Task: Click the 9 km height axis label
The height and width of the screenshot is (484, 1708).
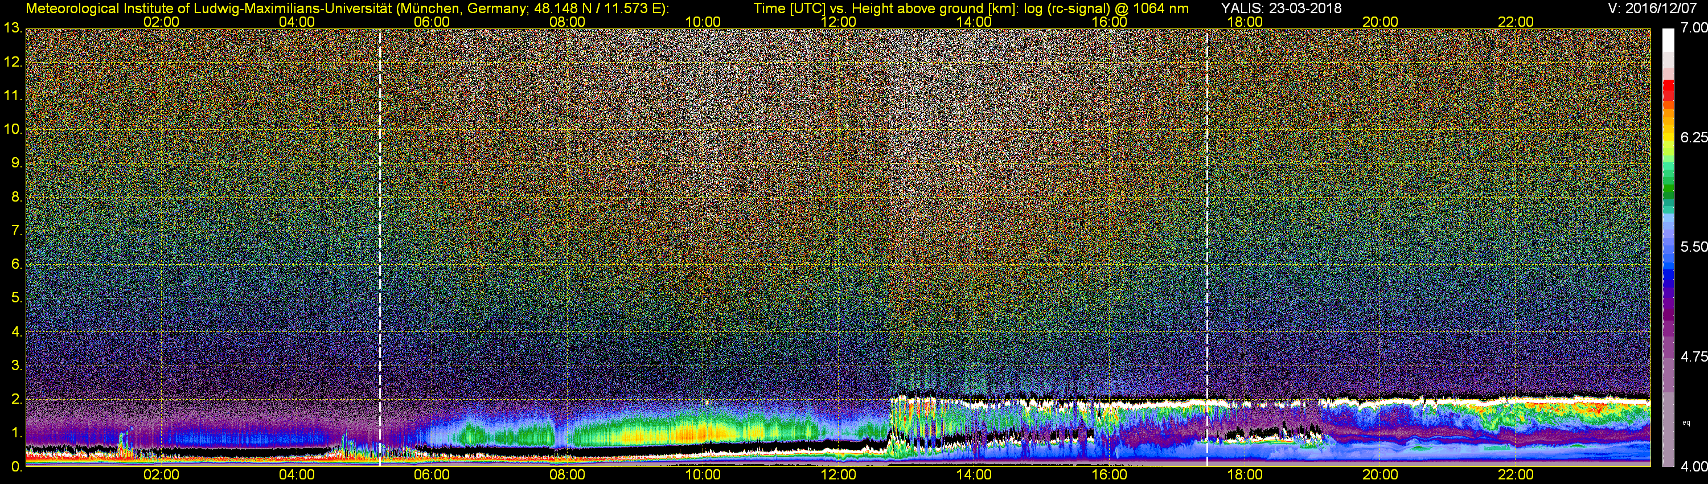Action: click(17, 163)
